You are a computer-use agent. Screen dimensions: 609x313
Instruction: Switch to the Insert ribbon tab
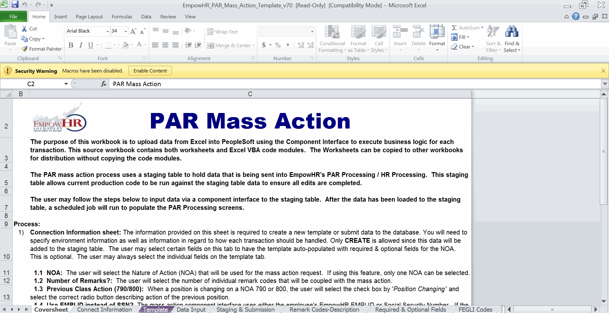click(61, 16)
